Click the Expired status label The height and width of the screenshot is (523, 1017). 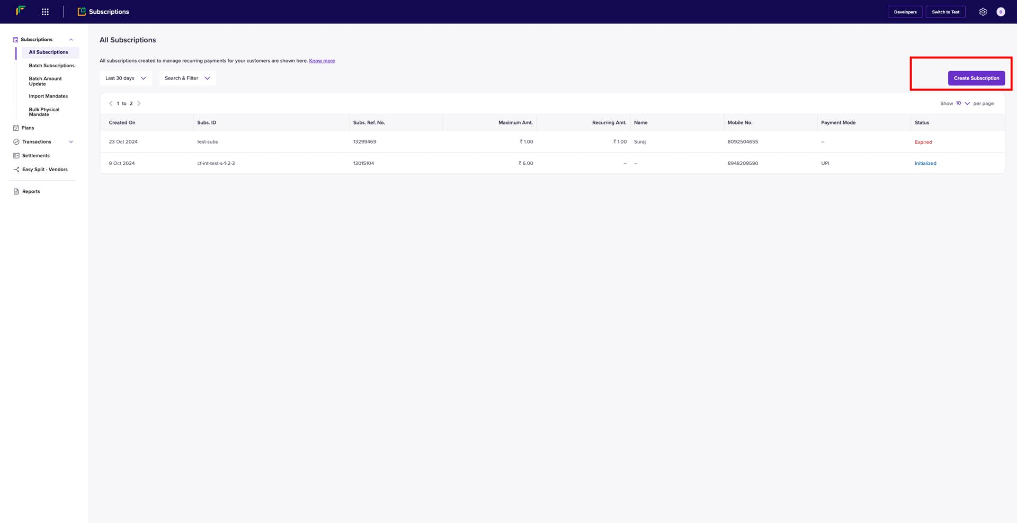(x=923, y=142)
